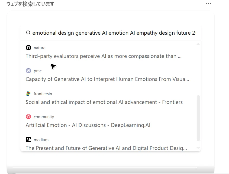The width and height of the screenshot is (229, 174).
Task: Click the Medium logo favicon
Action: pyautogui.click(x=28, y=140)
